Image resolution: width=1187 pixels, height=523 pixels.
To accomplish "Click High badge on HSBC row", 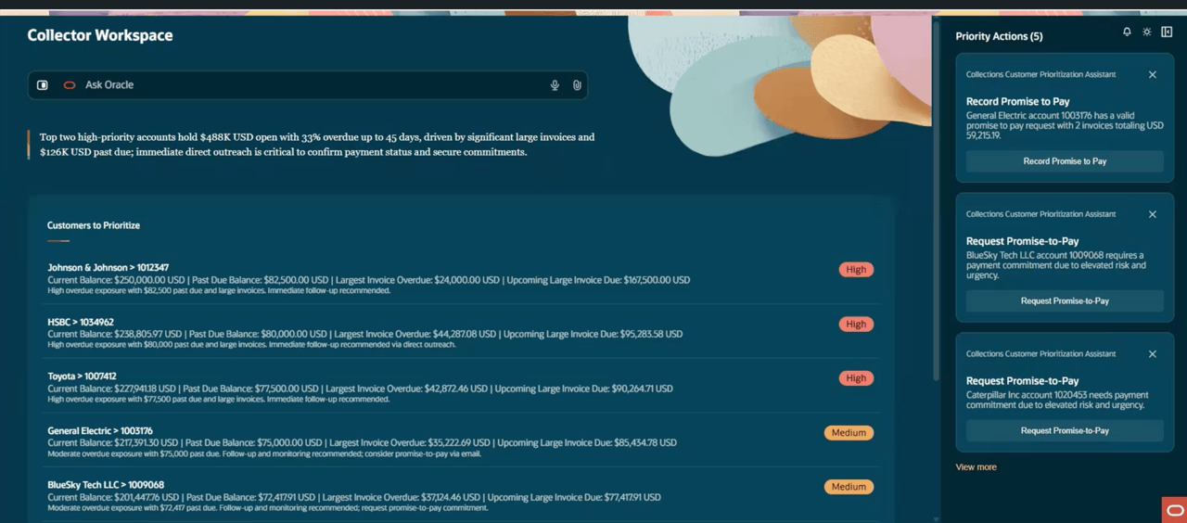I will [x=856, y=325].
